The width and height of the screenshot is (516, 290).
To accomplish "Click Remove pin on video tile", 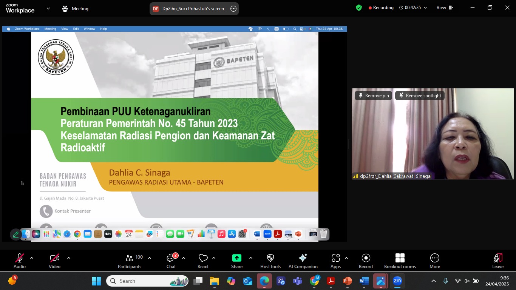I will 373,96.
